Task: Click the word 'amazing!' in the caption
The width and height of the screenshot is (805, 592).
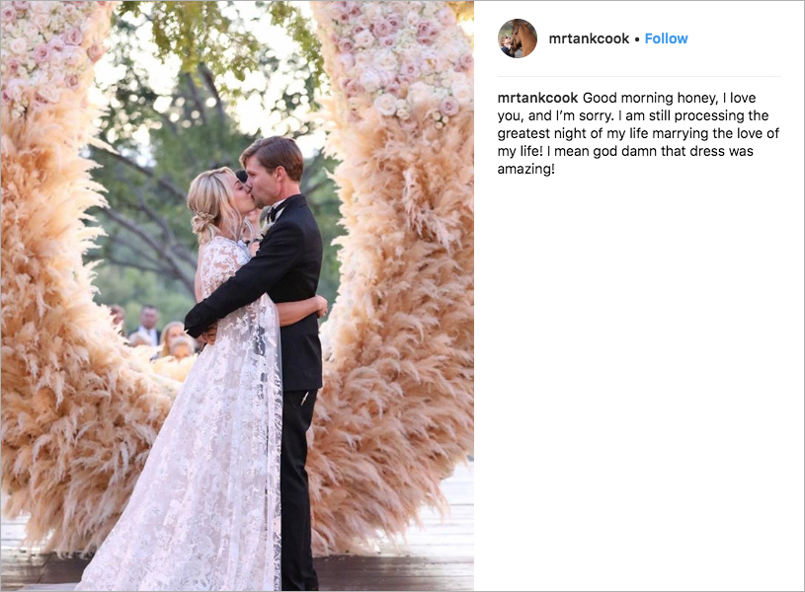Action: (526, 170)
